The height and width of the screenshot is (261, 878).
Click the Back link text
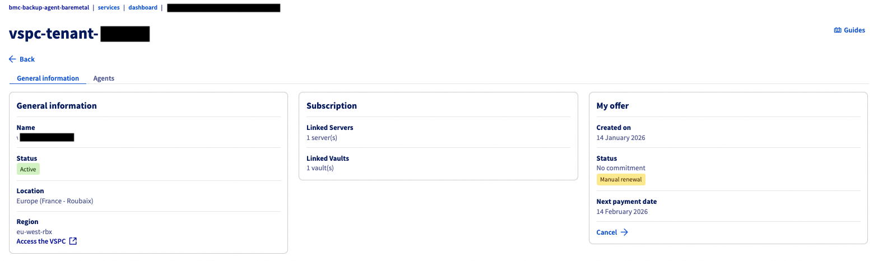point(27,59)
